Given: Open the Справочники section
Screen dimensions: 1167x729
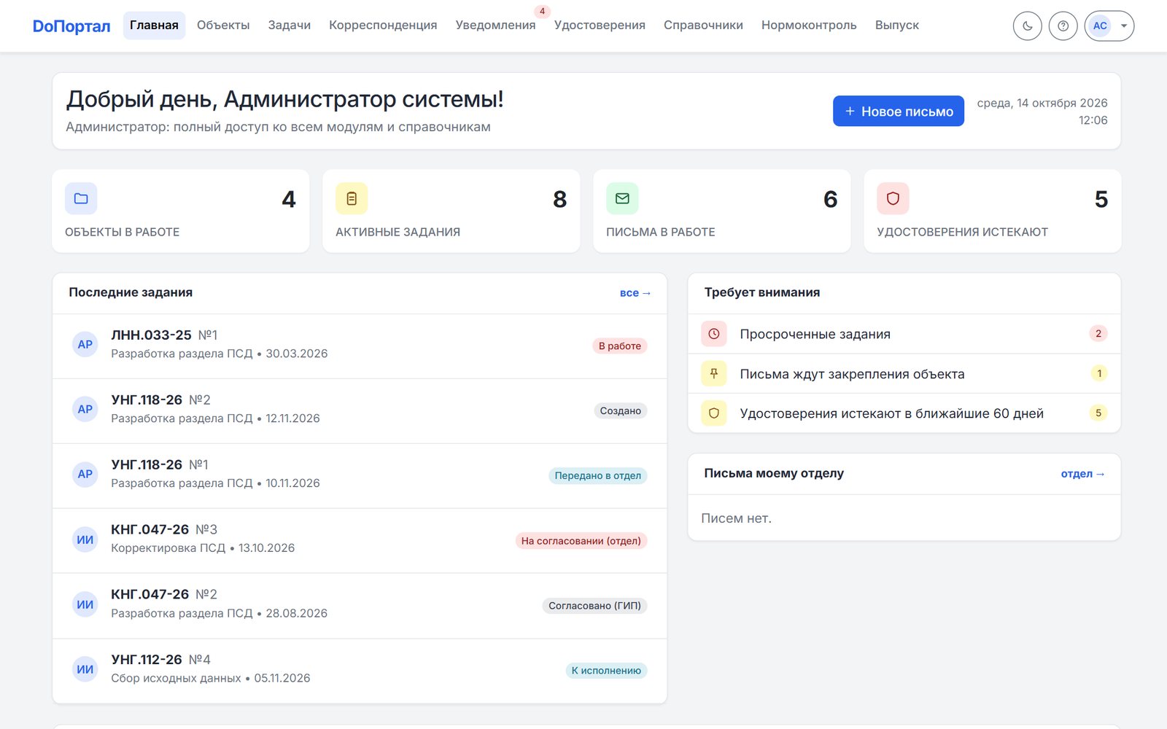Looking at the screenshot, I should pyautogui.click(x=703, y=26).
